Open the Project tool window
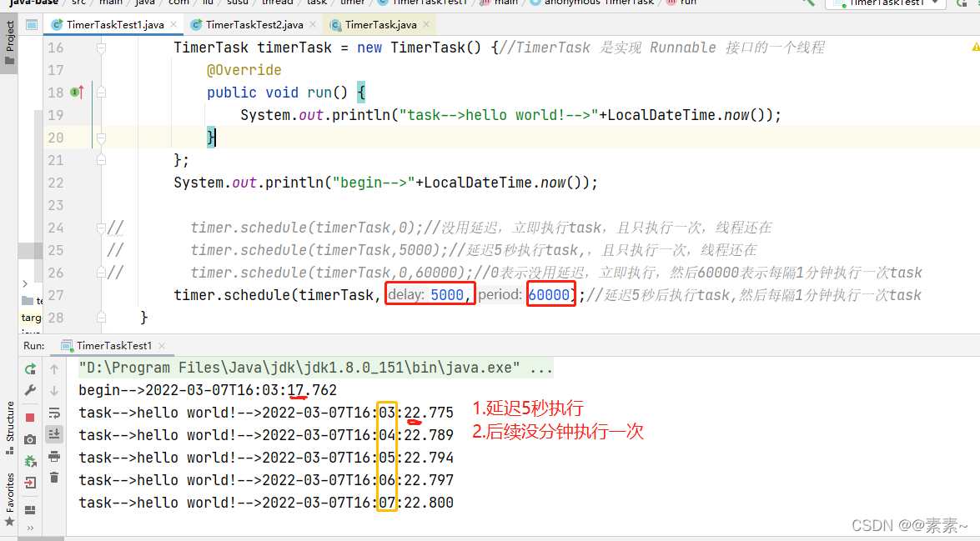This screenshot has width=980, height=541. click(x=8, y=35)
